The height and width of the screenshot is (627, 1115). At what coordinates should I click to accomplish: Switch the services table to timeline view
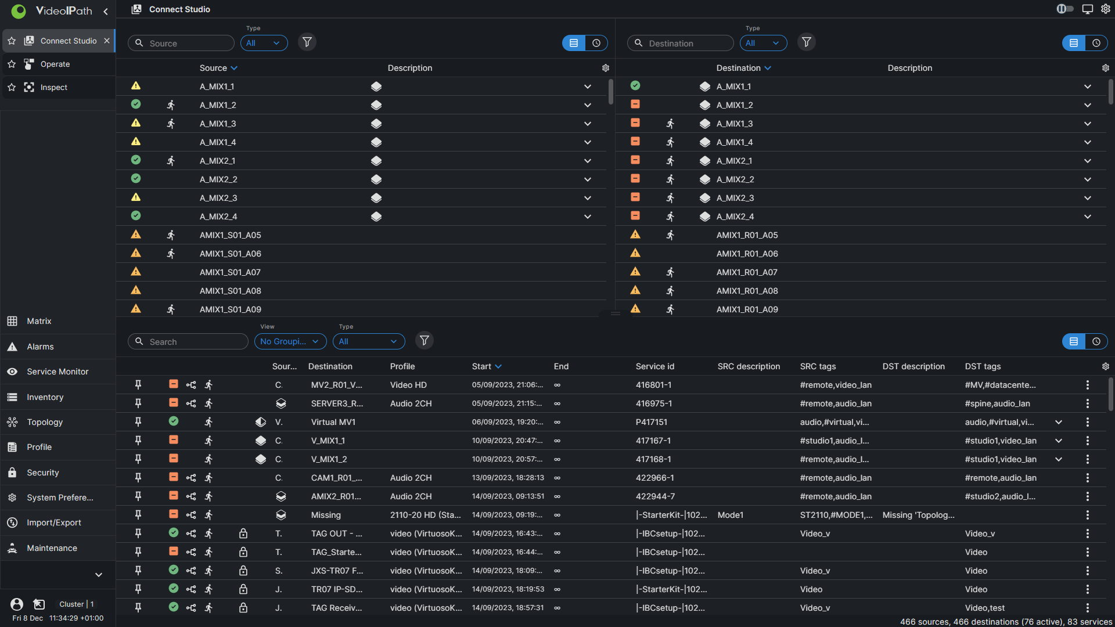pos(1097,341)
